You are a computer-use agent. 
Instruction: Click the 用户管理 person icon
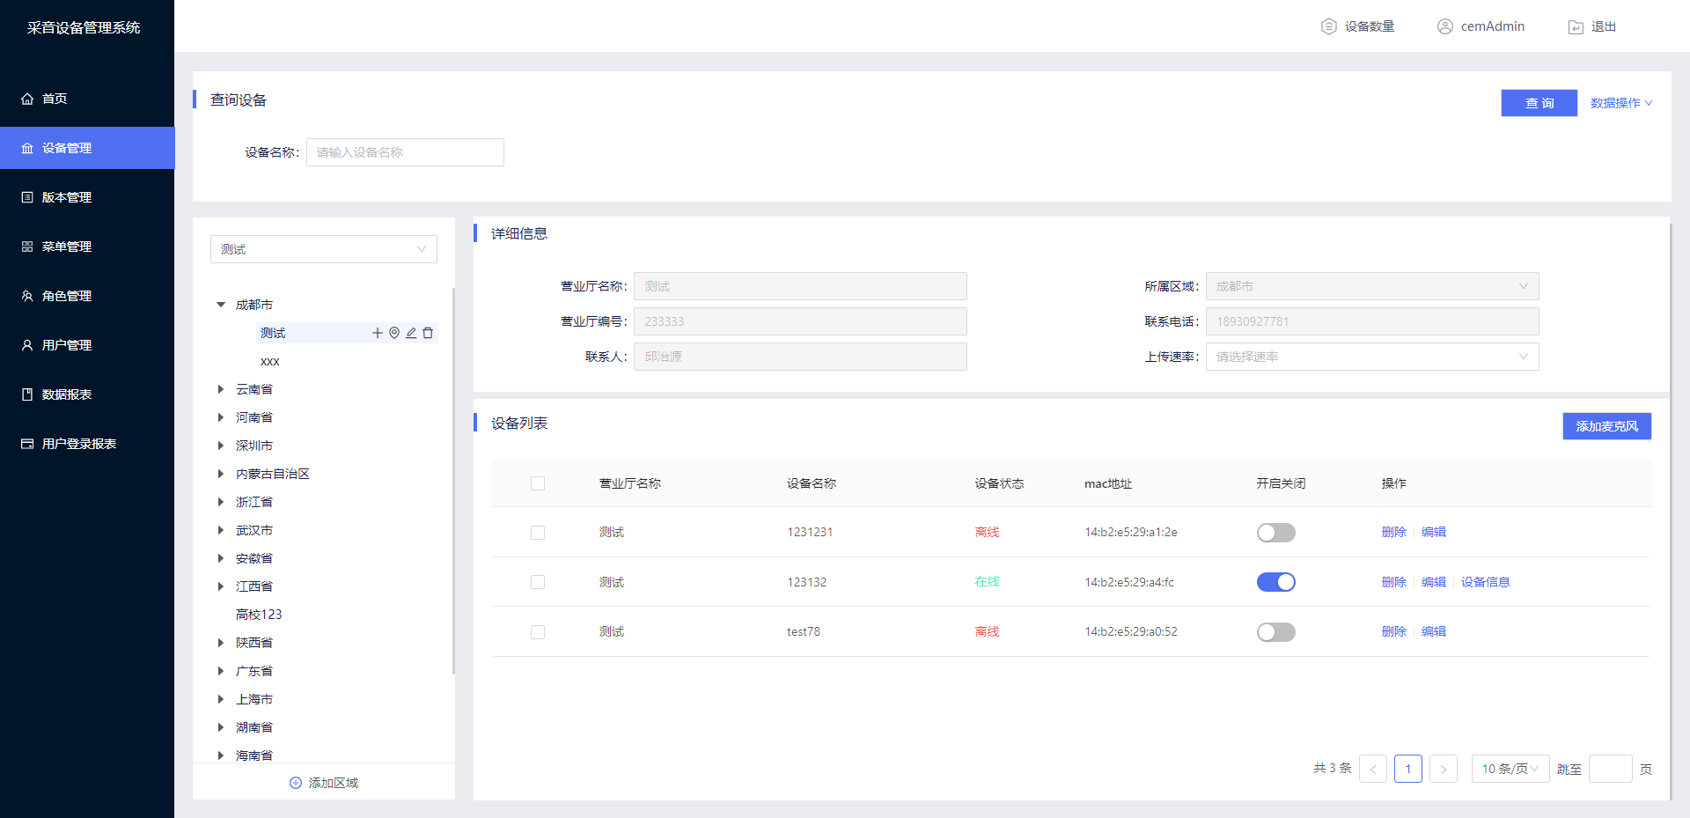(27, 345)
